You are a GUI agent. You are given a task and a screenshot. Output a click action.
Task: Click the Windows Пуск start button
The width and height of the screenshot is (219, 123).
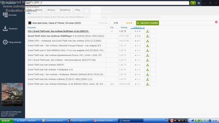[7, 121]
